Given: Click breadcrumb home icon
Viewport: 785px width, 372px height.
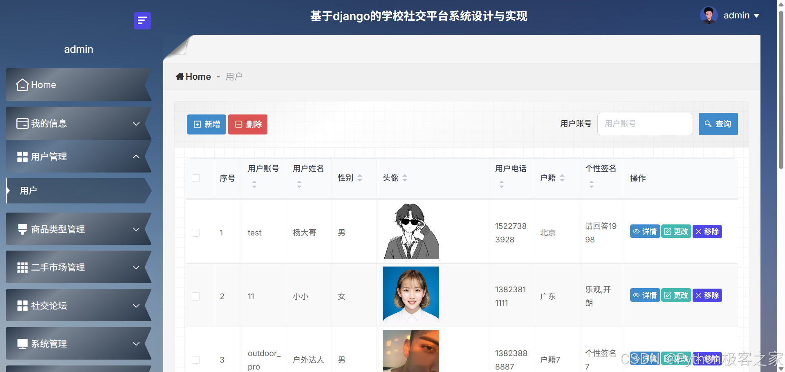Looking at the screenshot, I should pyautogui.click(x=180, y=76).
